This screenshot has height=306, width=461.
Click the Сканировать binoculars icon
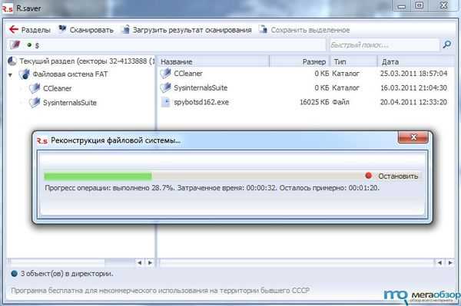coord(62,29)
